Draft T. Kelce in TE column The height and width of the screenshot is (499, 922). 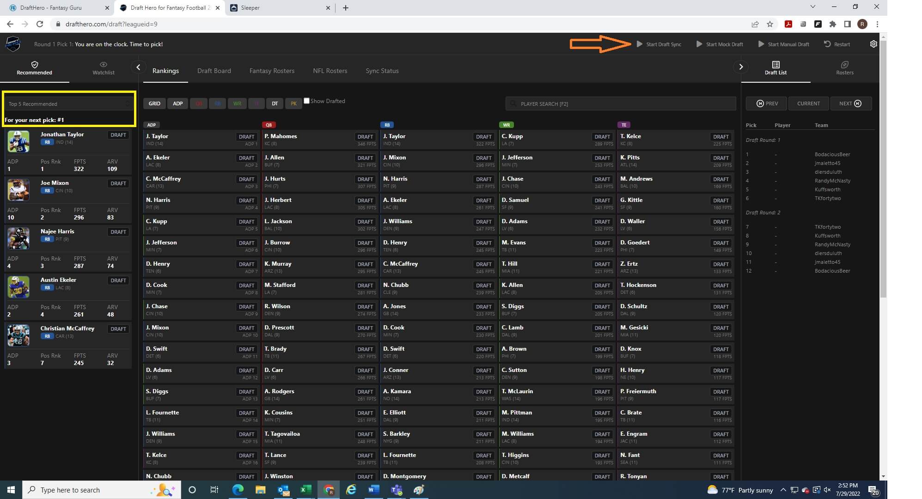(x=721, y=137)
